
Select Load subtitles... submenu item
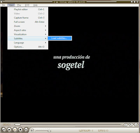pyautogui.click(x=59, y=38)
